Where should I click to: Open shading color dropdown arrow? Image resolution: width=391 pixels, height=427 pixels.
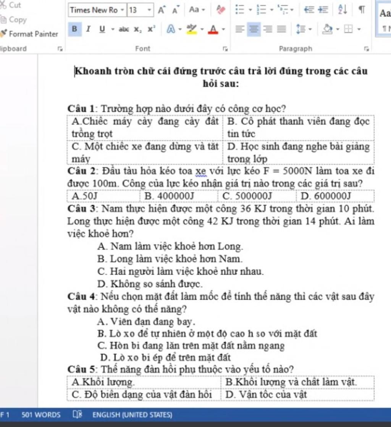click(338, 29)
